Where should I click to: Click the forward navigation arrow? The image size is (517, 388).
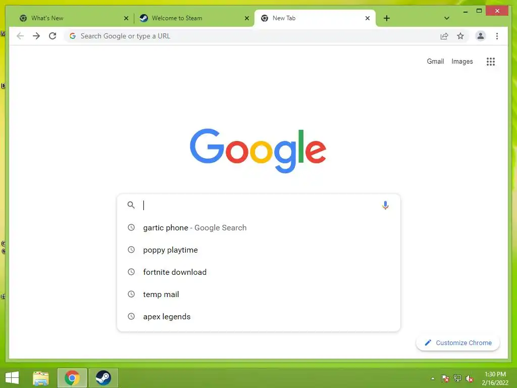tap(36, 36)
